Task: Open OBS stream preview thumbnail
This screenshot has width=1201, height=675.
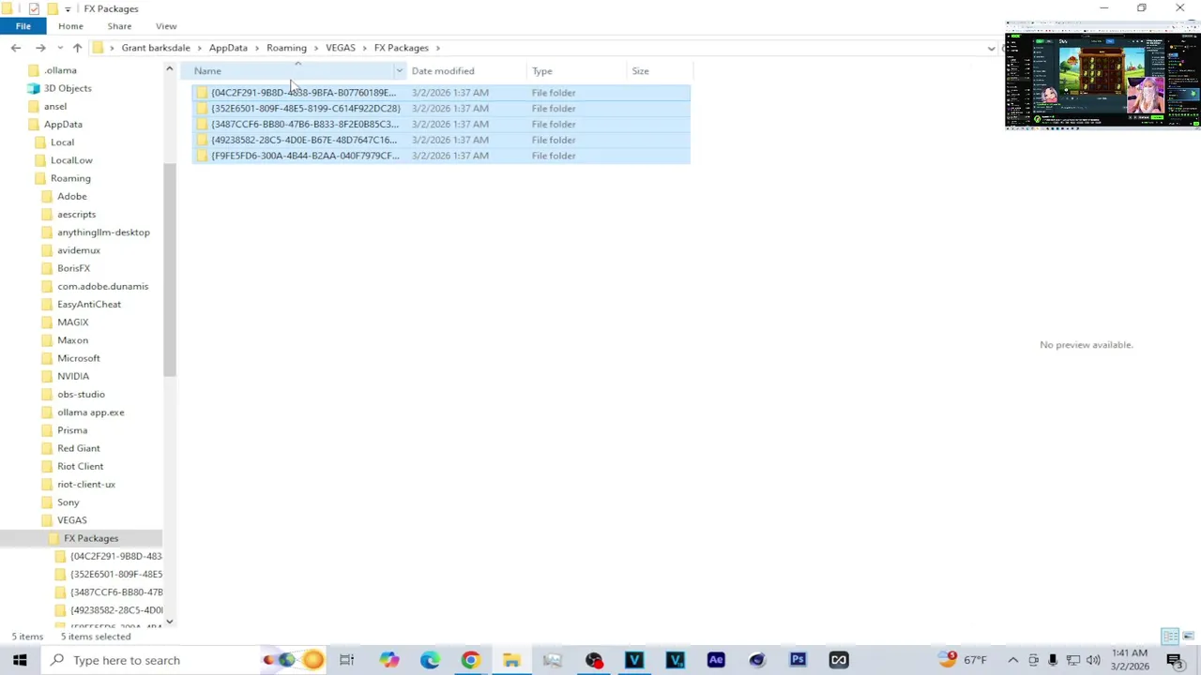Action: pyautogui.click(x=1102, y=75)
